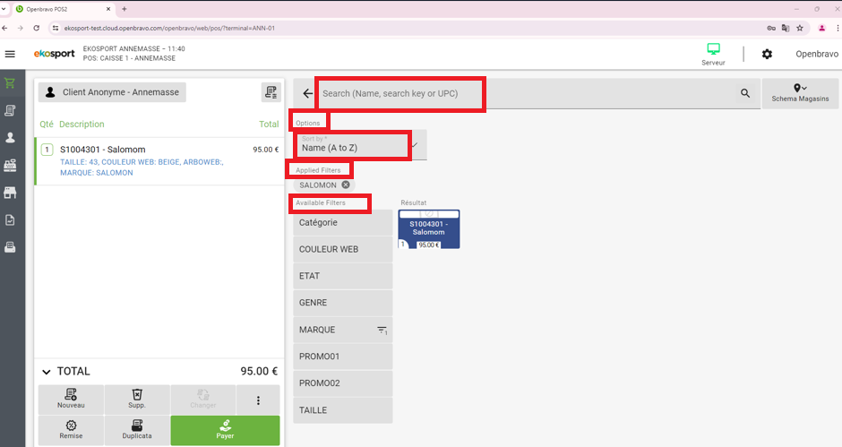Click the Openbravo user label
This screenshot has height=447, width=842.
click(x=817, y=54)
